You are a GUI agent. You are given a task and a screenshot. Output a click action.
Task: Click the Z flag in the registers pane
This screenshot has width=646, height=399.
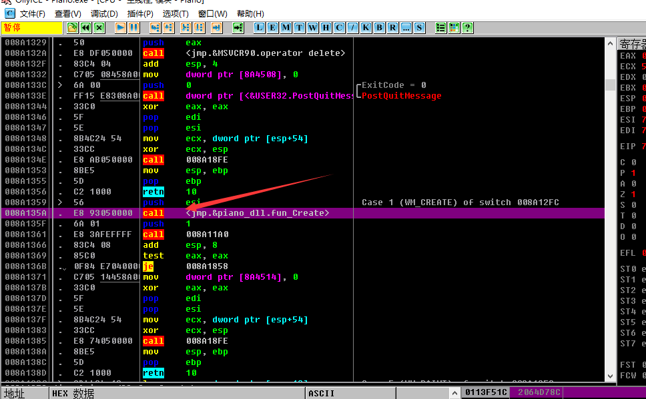(623, 194)
